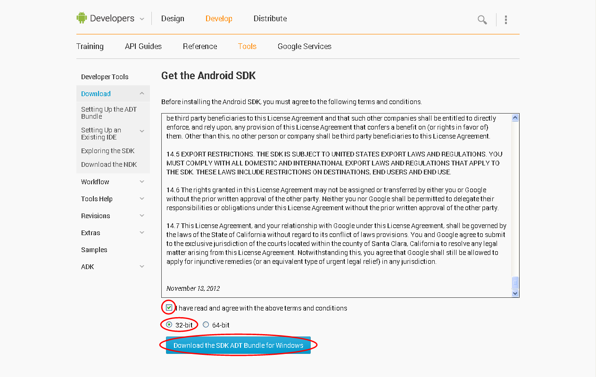The image size is (596, 377).
Task: Open the search magnifier icon
Action: point(482,20)
